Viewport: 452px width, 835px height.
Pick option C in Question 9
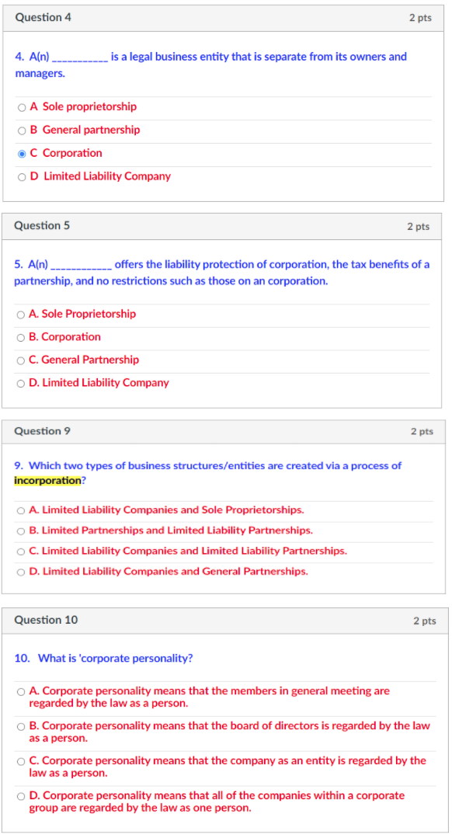click(x=20, y=550)
